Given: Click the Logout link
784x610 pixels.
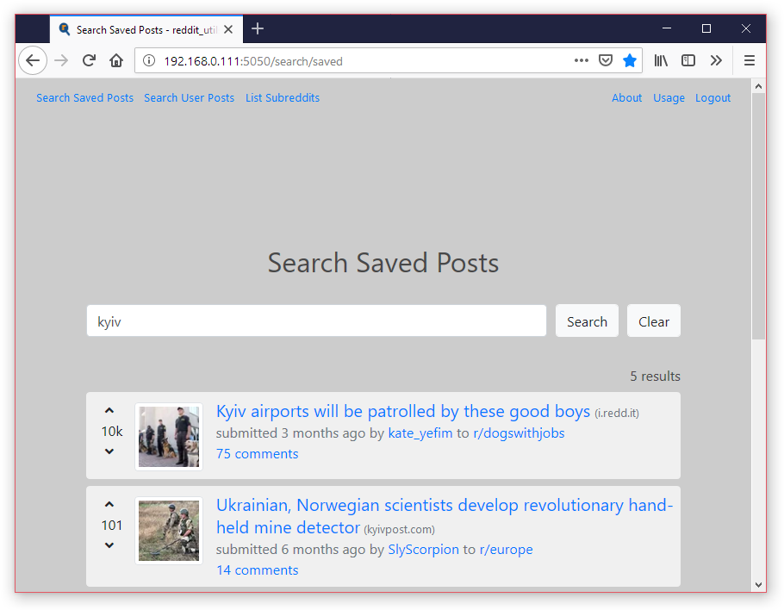Looking at the screenshot, I should click(713, 98).
